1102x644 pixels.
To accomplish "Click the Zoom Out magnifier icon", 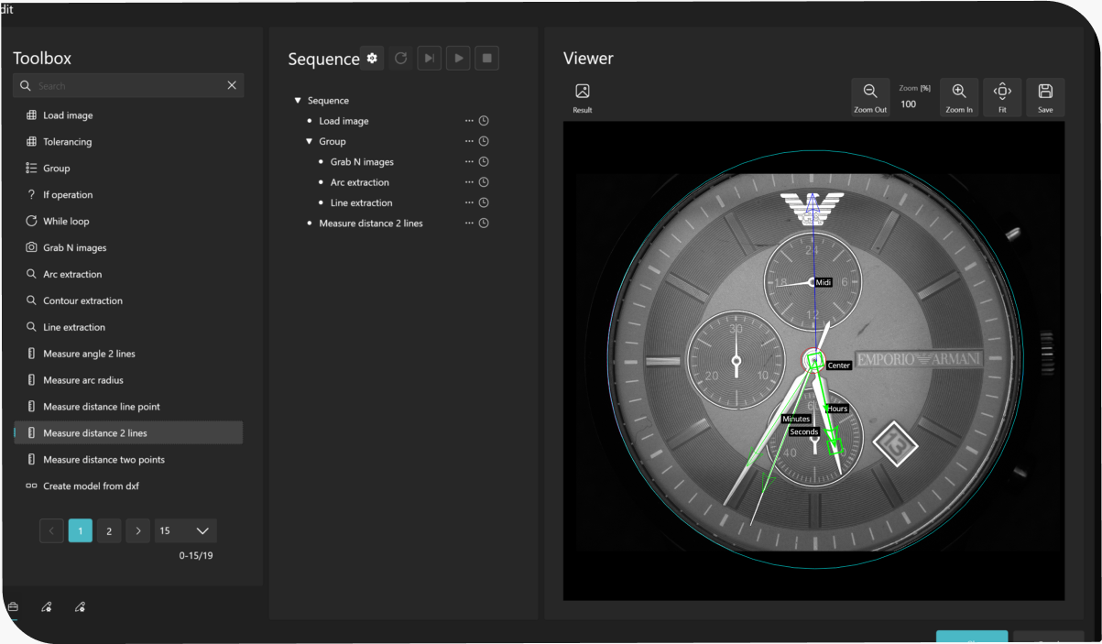I will [870, 92].
